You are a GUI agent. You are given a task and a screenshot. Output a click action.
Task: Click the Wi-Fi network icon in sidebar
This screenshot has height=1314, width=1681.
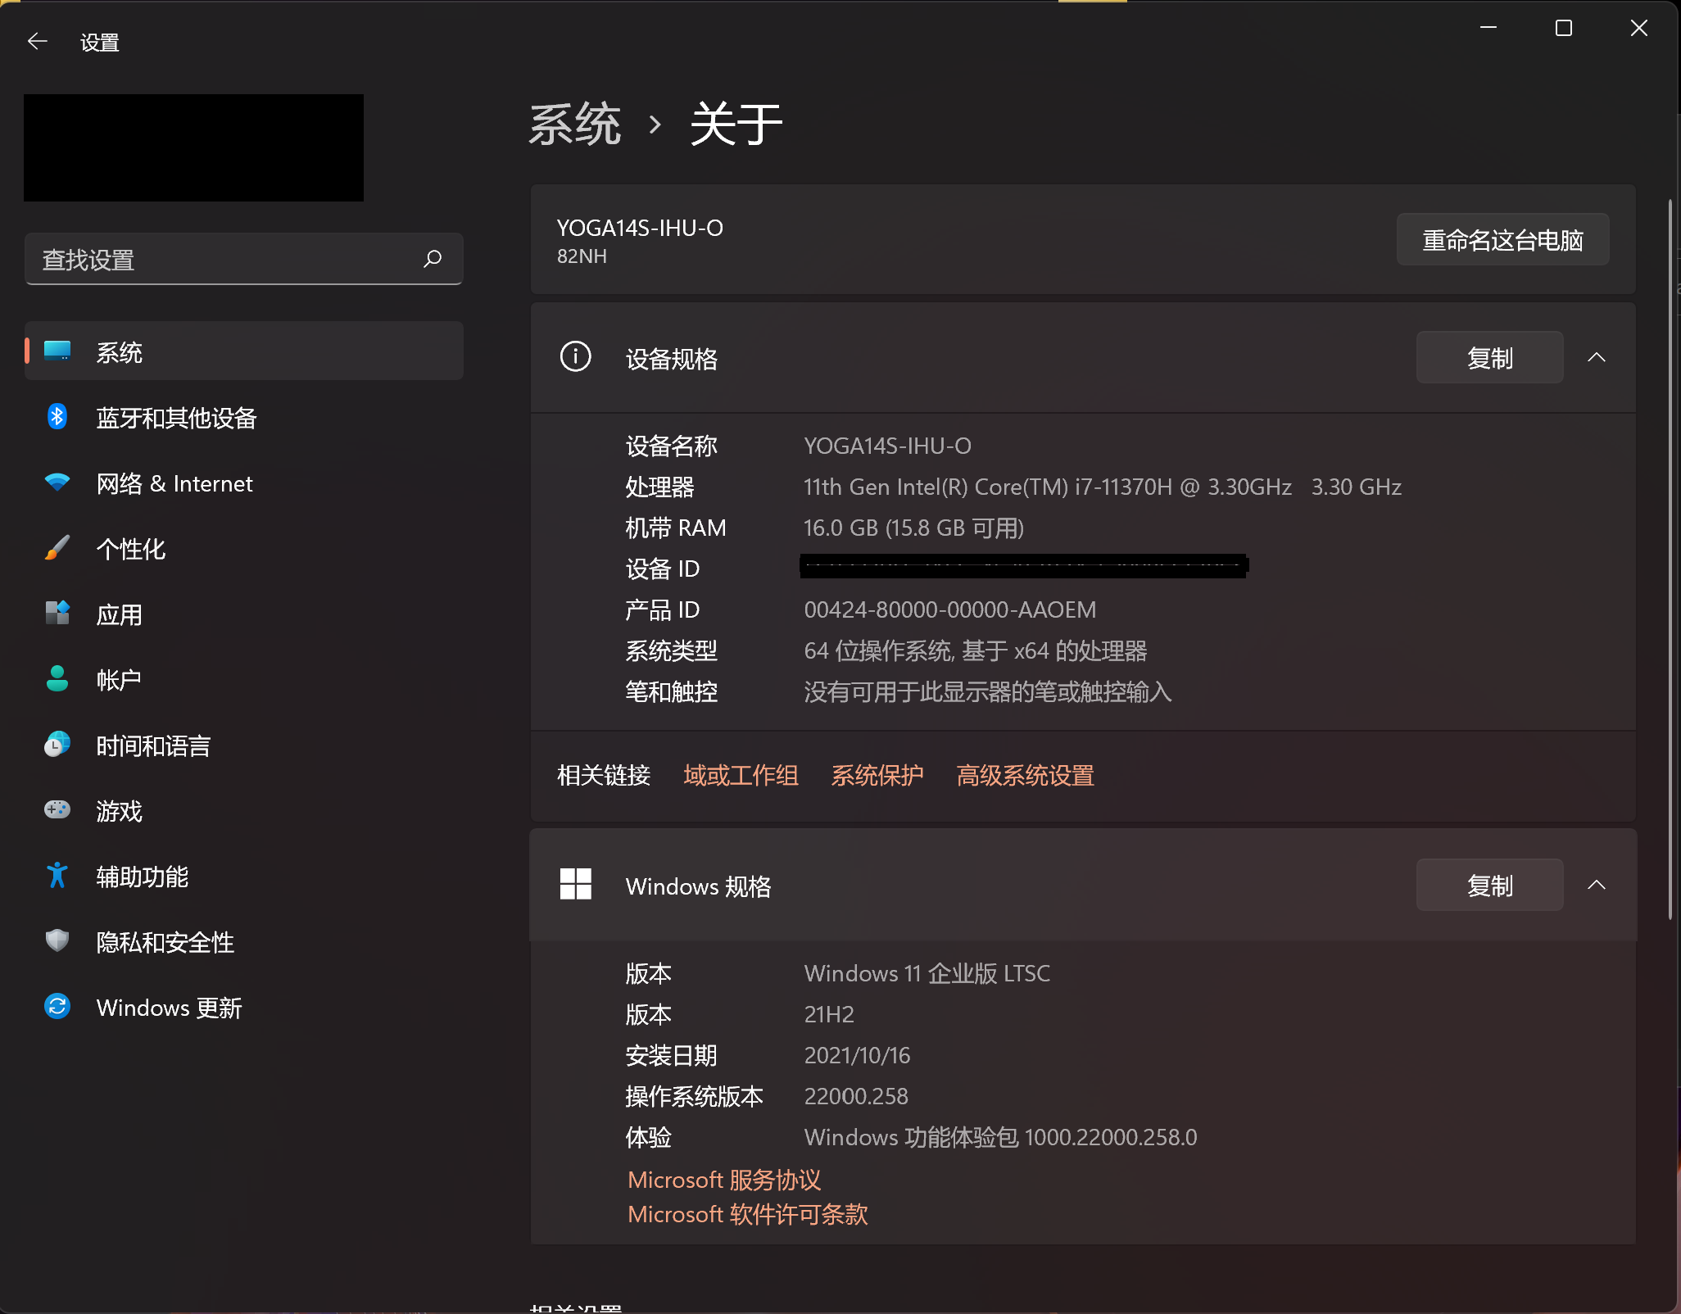pyautogui.click(x=57, y=483)
